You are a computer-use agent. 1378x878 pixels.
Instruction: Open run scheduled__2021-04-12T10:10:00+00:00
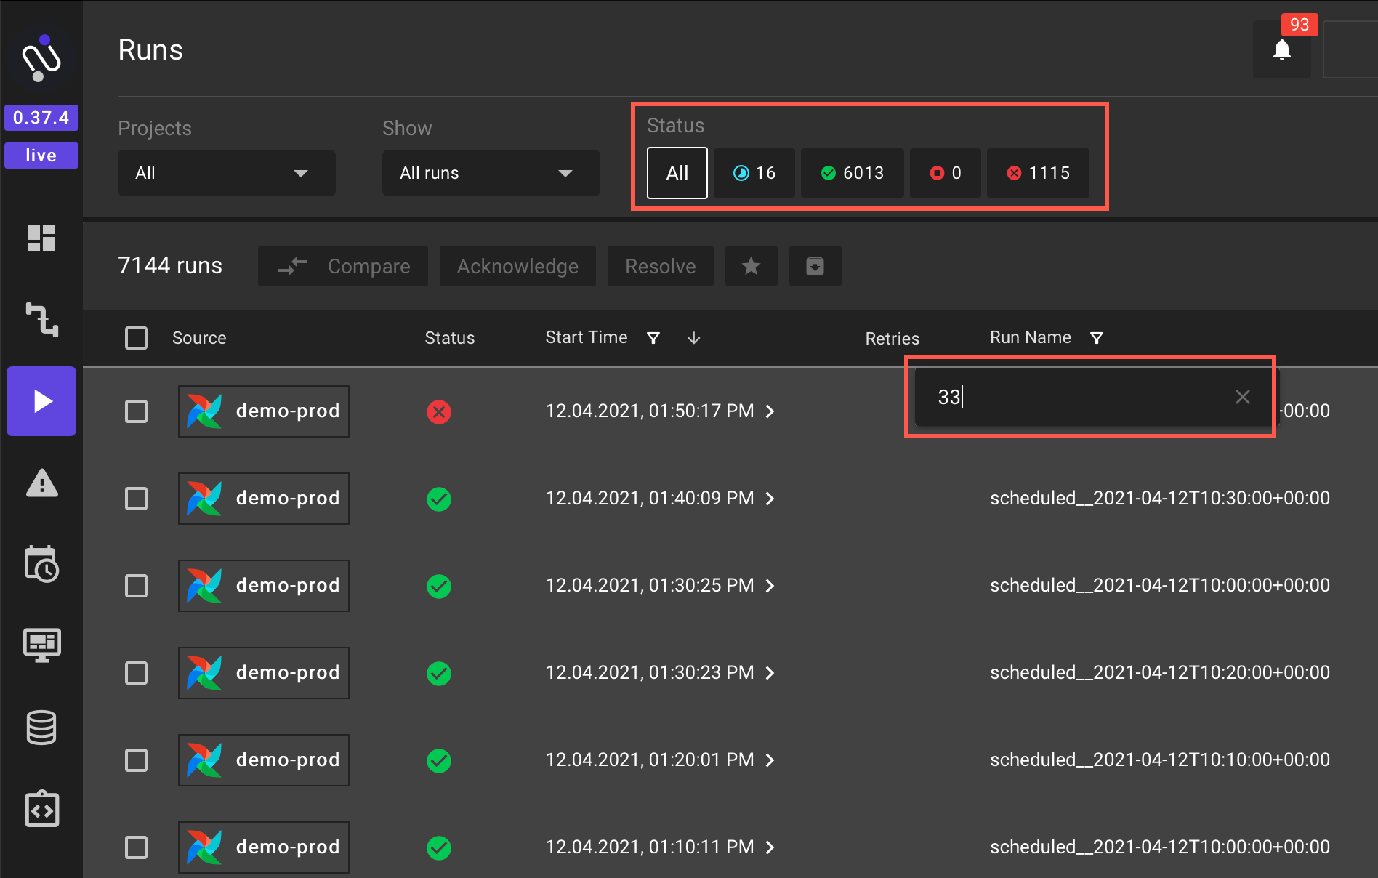[x=1160, y=760]
